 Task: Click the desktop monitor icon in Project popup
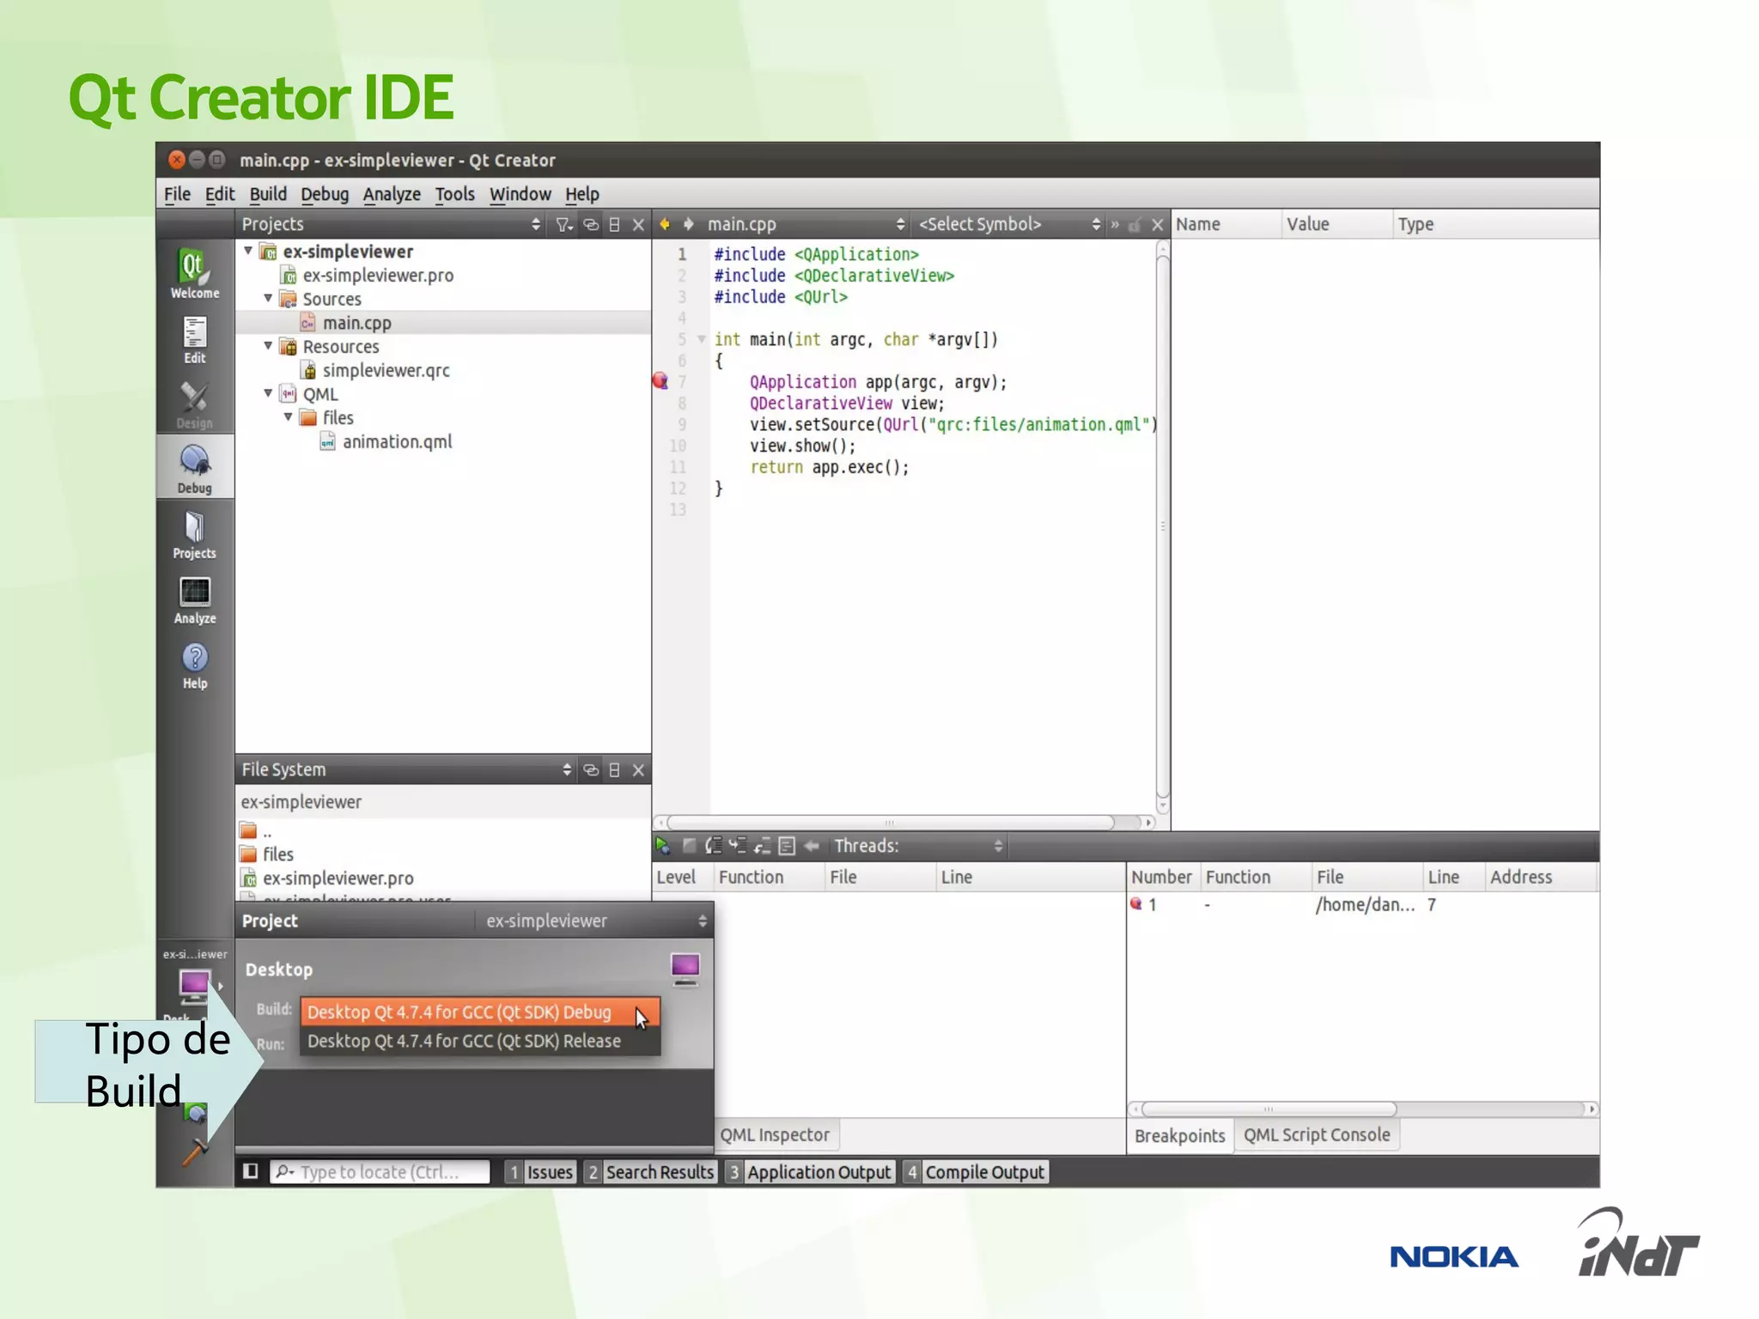click(685, 969)
